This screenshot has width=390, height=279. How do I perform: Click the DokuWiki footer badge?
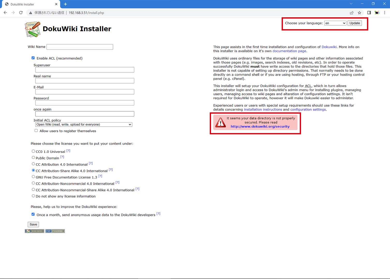pyautogui.click(x=34, y=231)
